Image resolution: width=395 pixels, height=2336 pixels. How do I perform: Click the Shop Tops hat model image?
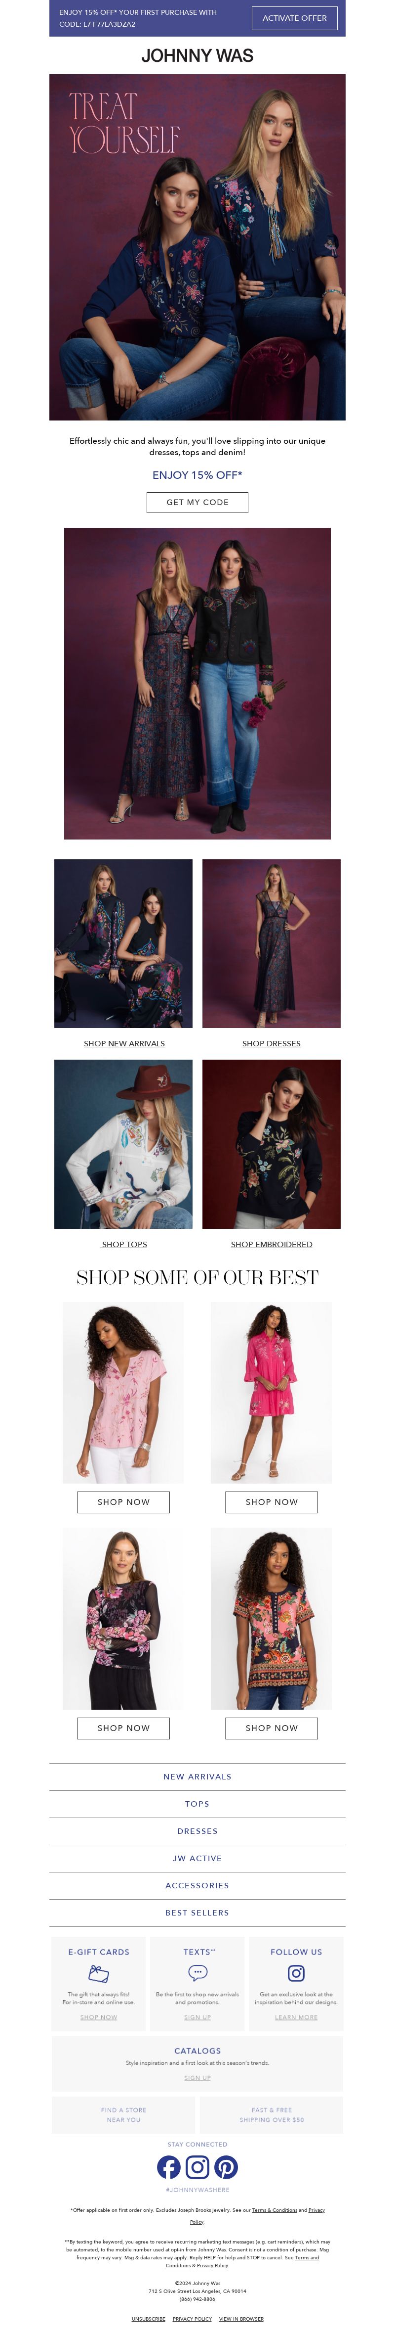[123, 1144]
